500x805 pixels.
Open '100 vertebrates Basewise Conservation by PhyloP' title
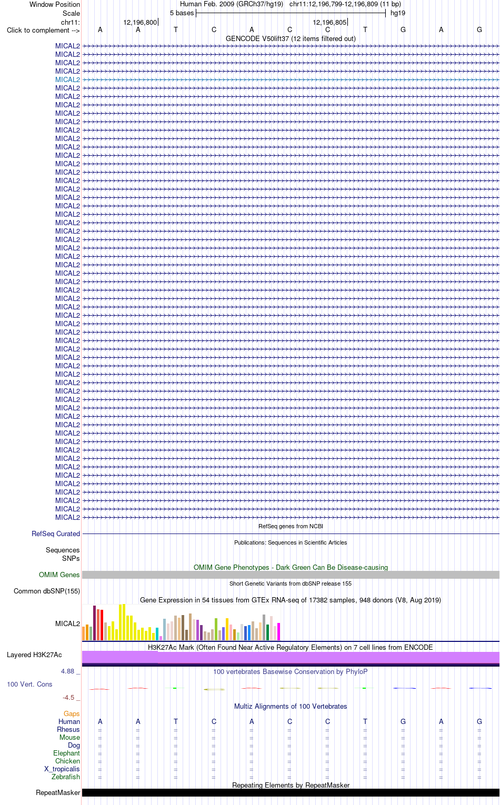(291, 671)
